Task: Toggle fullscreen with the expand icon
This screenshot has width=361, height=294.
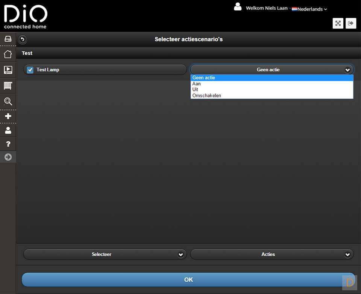Action: click(338, 23)
